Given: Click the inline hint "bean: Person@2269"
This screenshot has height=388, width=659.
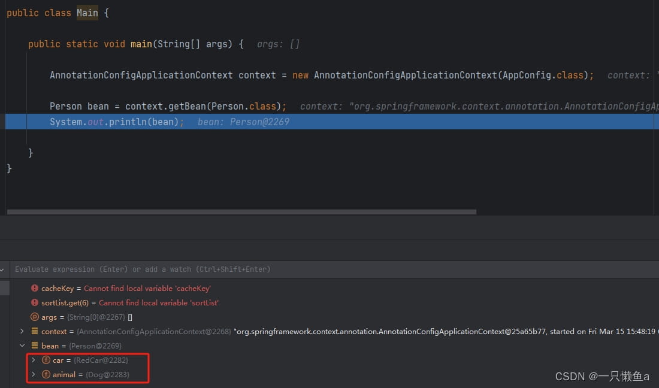Looking at the screenshot, I should [243, 122].
